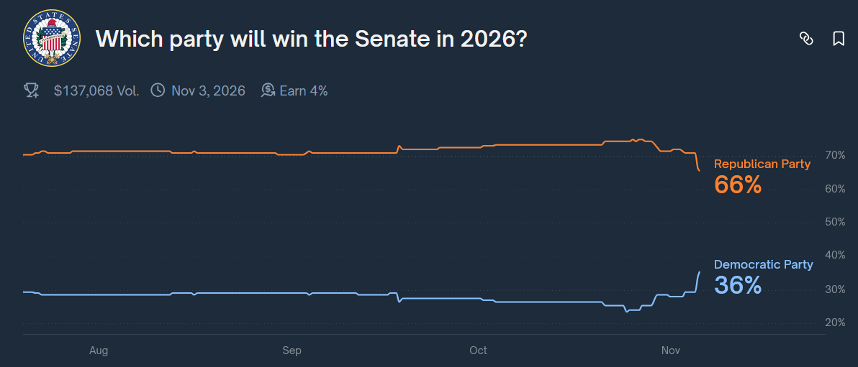This screenshot has height=367, width=858.
Task: Click the 66% Republican value
Action: click(x=737, y=185)
